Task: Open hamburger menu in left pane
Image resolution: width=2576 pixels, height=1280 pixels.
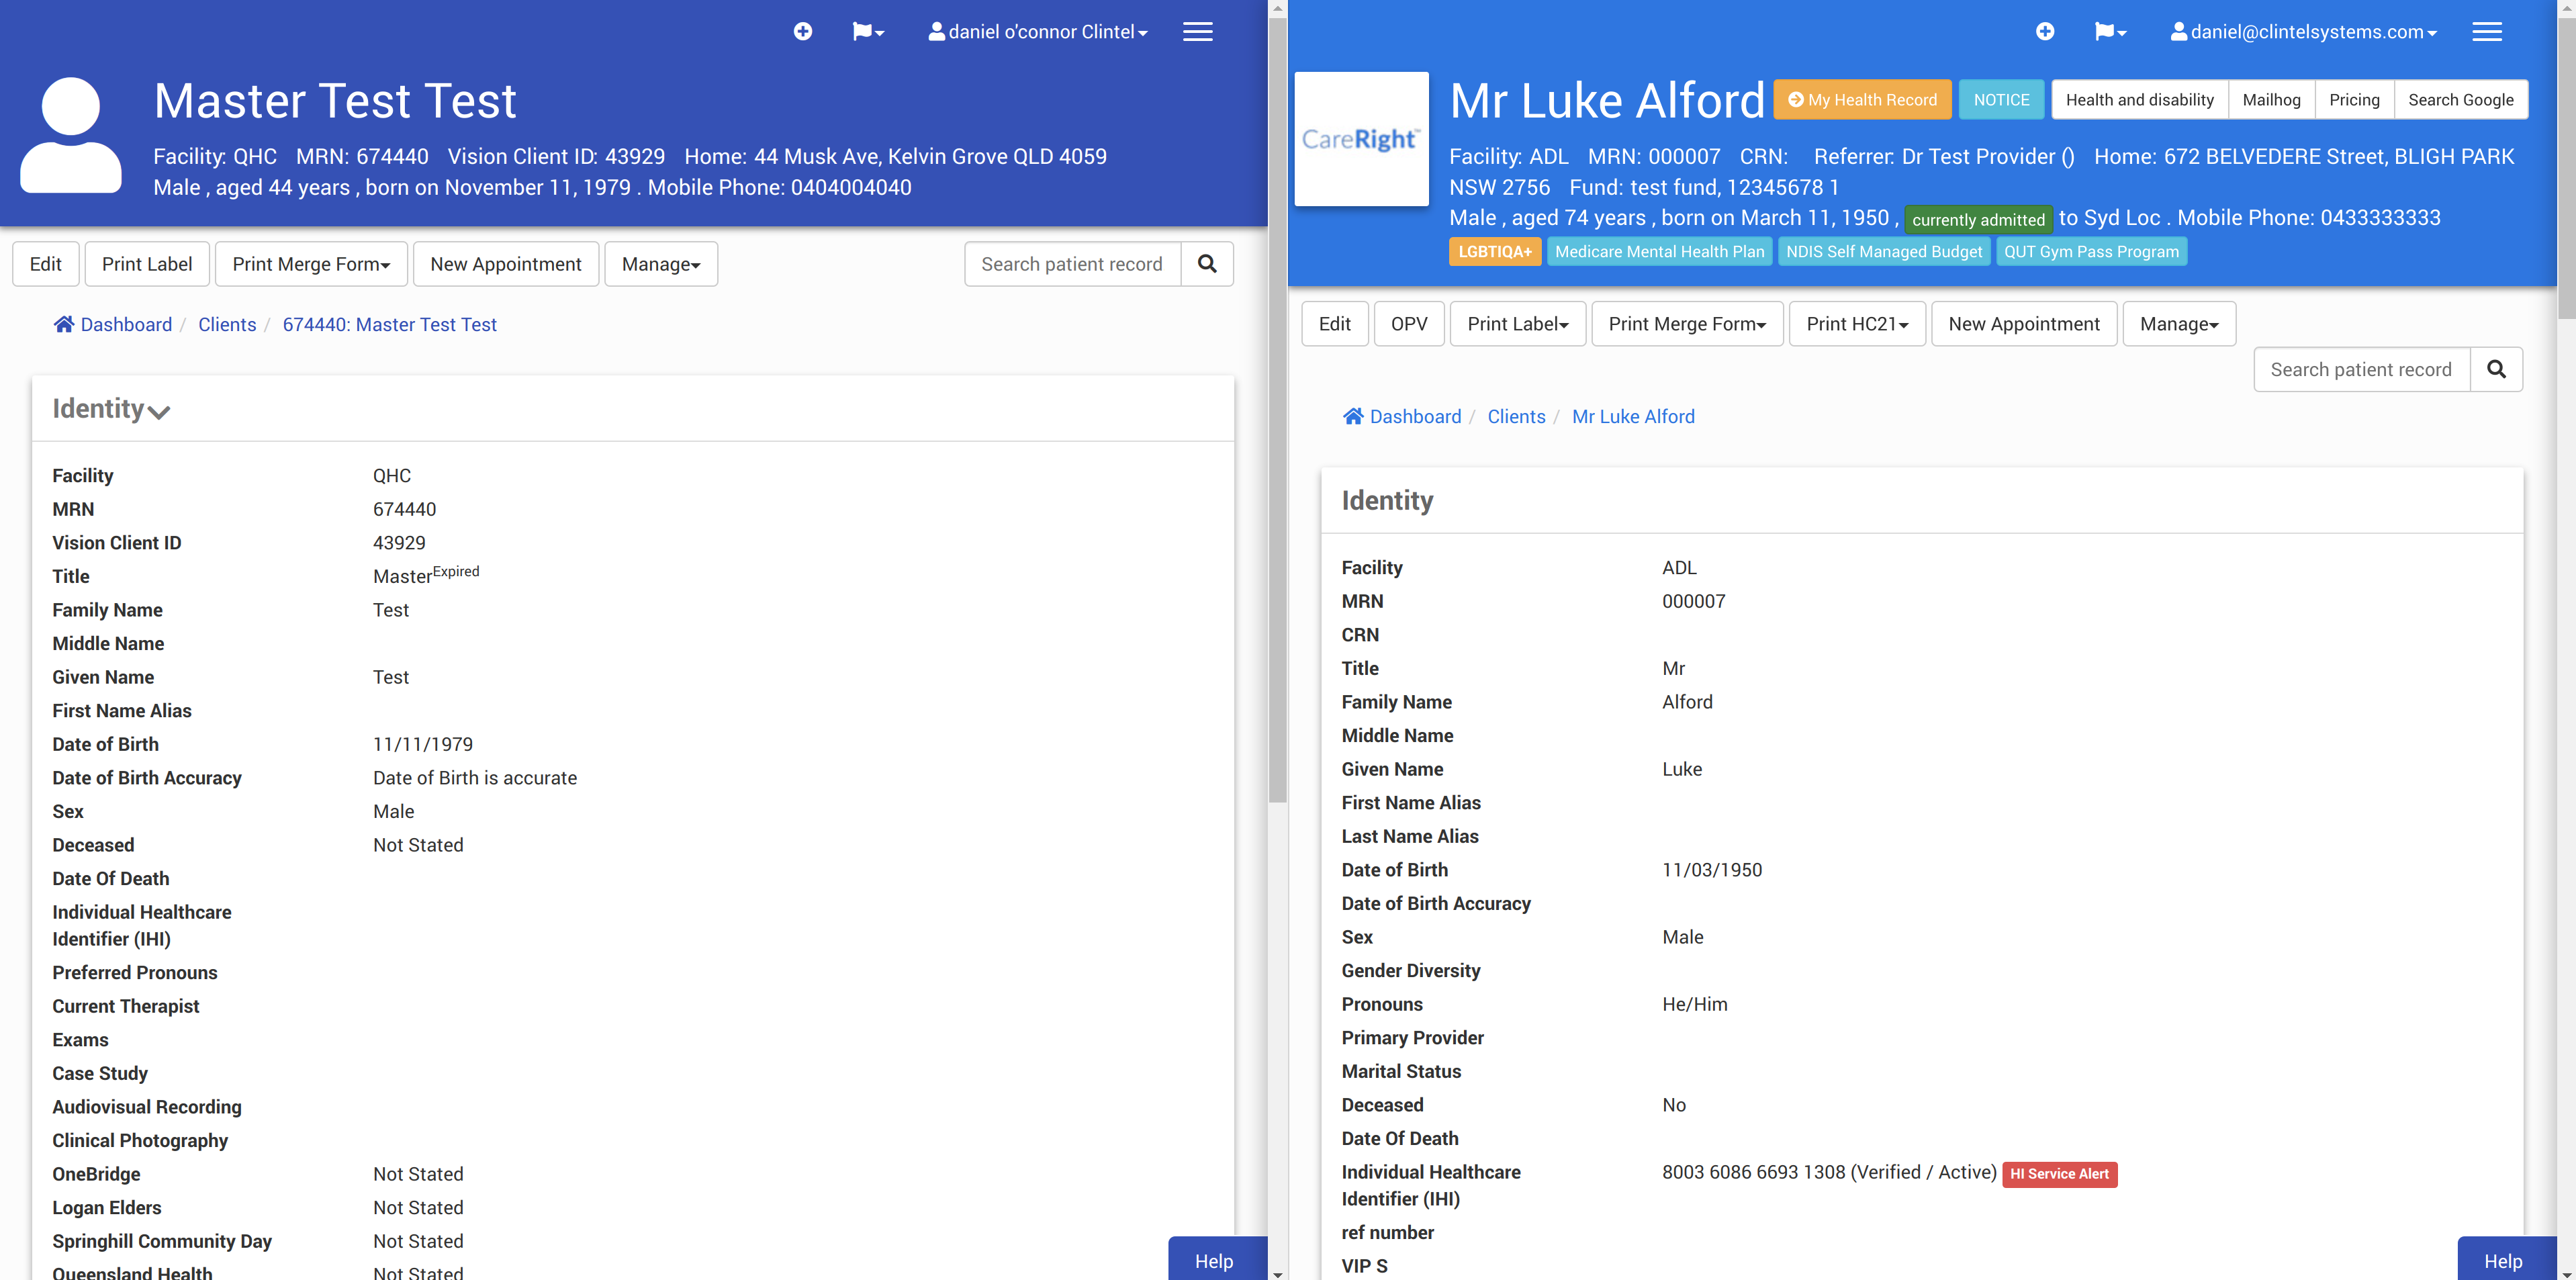Action: (x=1197, y=32)
